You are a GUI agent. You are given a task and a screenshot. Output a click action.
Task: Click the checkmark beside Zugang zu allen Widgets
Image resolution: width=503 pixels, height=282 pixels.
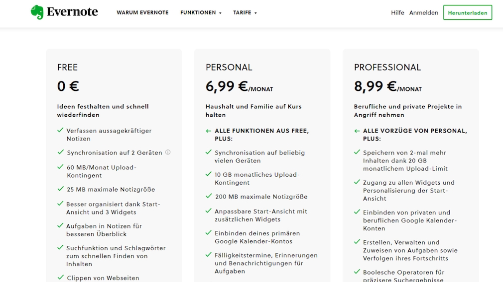tap(357, 182)
